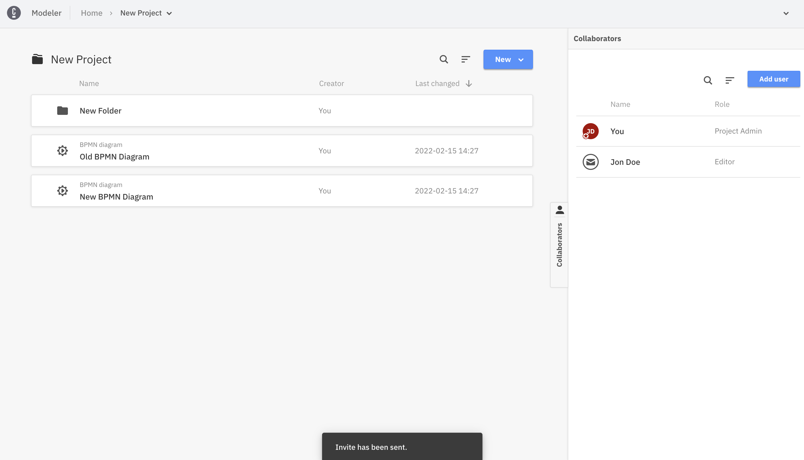Viewport: 804px width, 460px height.
Task: Click Jon Doe's pending invite envelope icon
Action: [590, 162]
